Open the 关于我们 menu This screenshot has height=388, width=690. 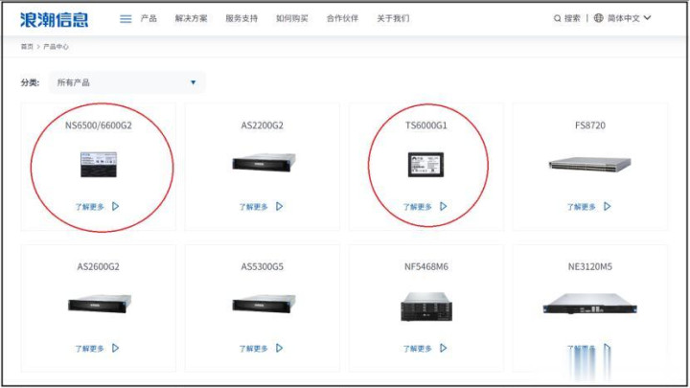pos(393,18)
